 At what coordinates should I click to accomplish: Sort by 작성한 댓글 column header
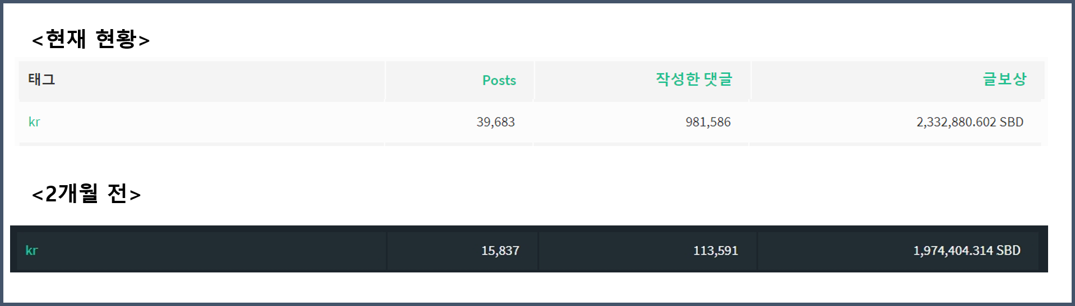point(694,79)
